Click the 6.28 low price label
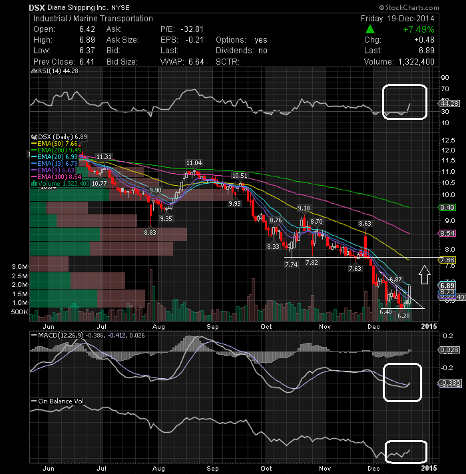Image resolution: width=466 pixels, height=474 pixels. 403,316
